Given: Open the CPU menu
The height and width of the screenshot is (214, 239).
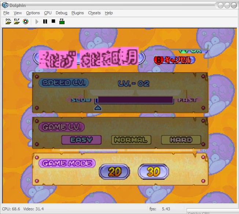Looking at the screenshot, I should click(x=48, y=13).
